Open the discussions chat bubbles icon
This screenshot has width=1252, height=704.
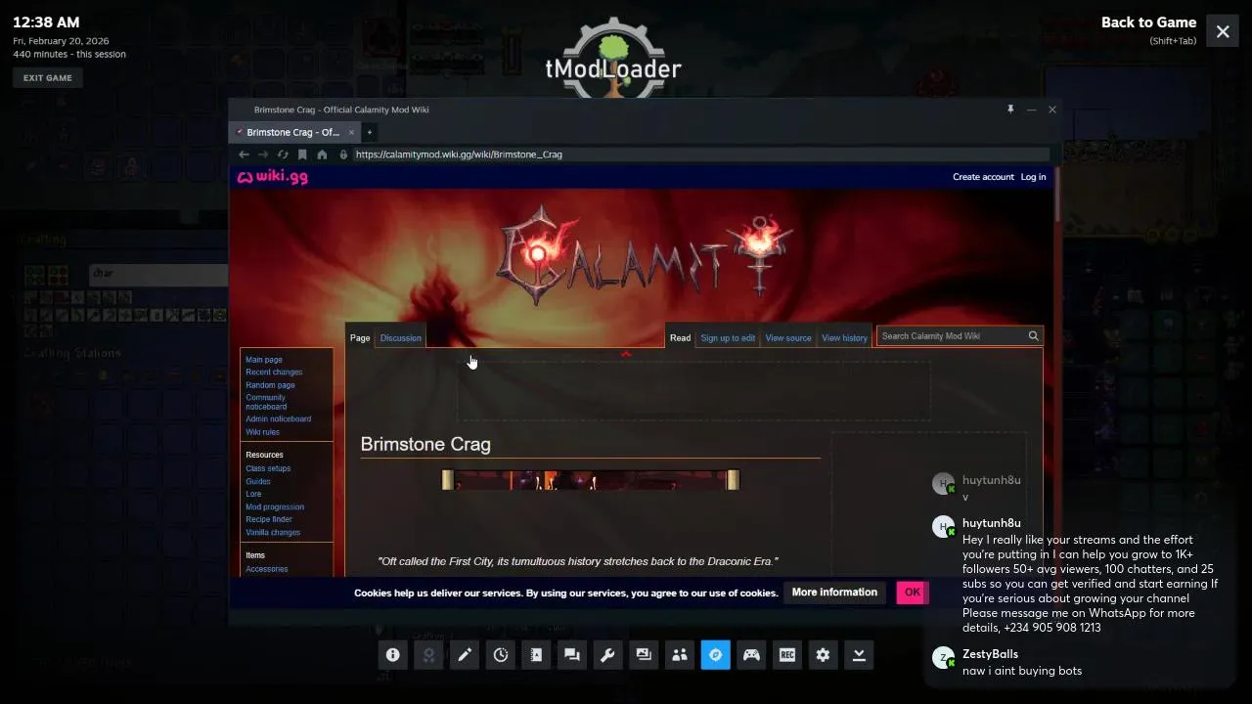[572, 655]
